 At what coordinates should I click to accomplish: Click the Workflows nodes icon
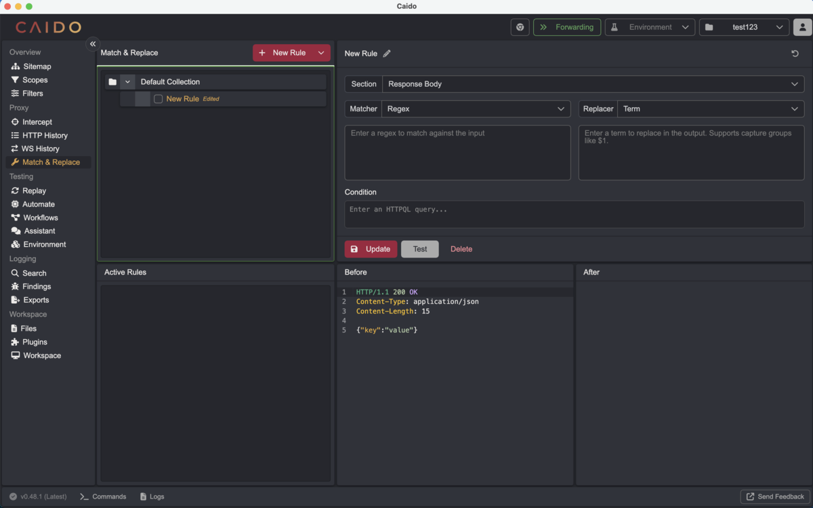pyautogui.click(x=15, y=218)
